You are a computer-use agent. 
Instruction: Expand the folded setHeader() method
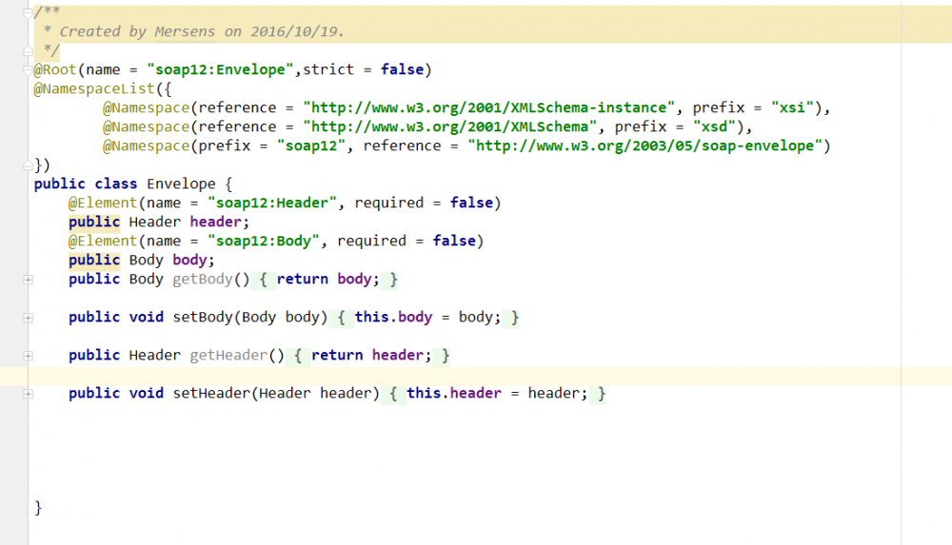pyautogui.click(x=28, y=394)
